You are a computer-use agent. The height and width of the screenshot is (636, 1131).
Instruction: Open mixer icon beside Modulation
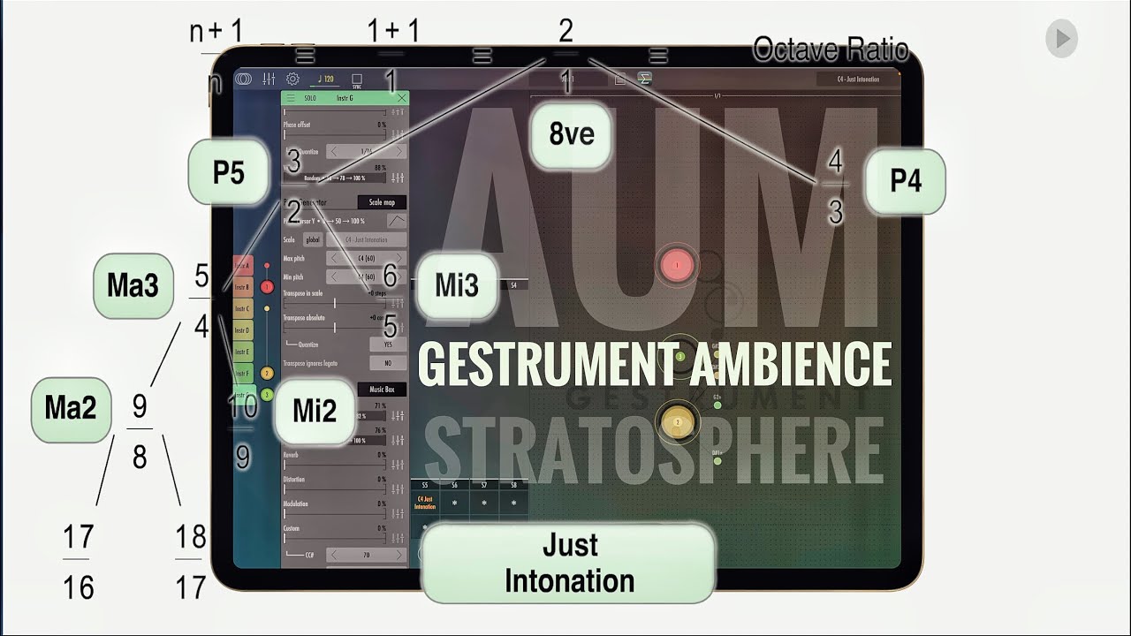point(398,514)
